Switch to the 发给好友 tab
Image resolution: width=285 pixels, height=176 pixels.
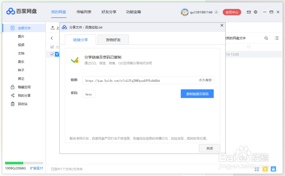coord(113,40)
